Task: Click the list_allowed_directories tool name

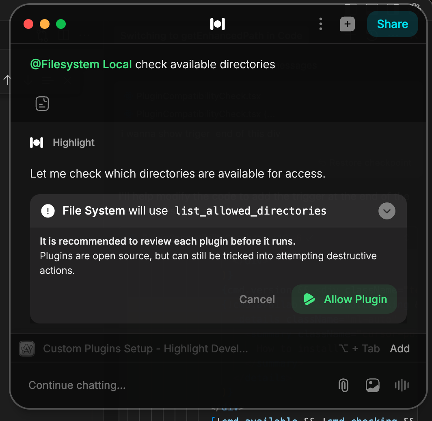Action: tap(251, 211)
